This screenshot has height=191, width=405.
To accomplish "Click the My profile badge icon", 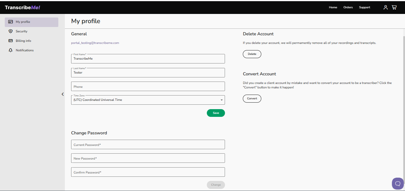I will point(10,22).
